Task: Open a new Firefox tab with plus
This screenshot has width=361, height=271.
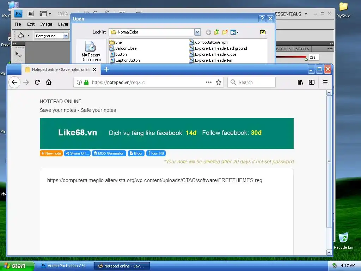Action: pyautogui.click(x=106, y=69)
